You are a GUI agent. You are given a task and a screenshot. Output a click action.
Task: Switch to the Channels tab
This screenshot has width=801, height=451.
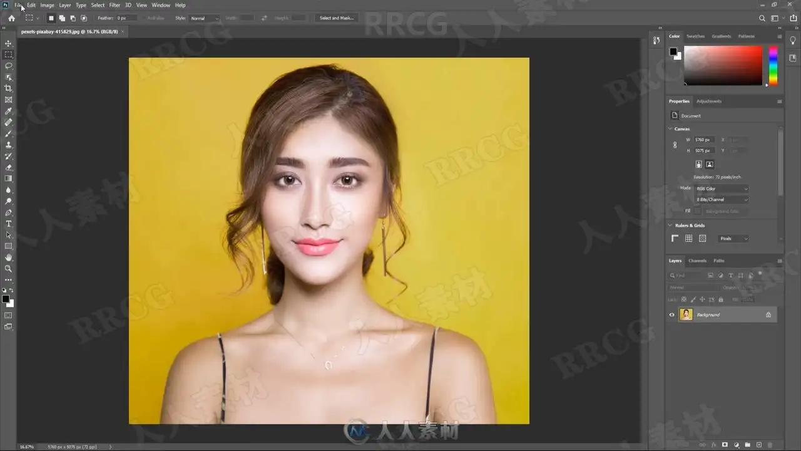click(697, 261)
